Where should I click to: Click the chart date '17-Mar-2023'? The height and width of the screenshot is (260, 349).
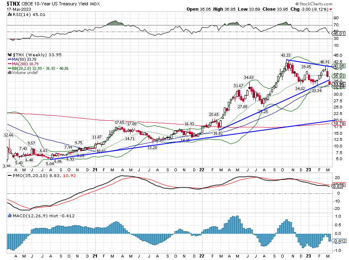click(x=19, y=9)
